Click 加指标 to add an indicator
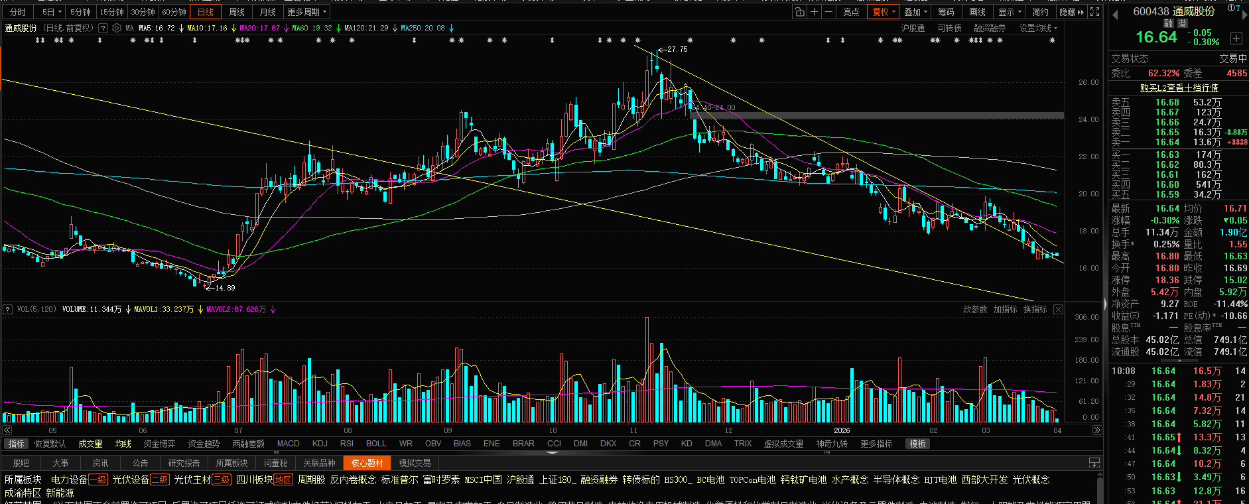The image size is (1249, 504). point(1005,309)
